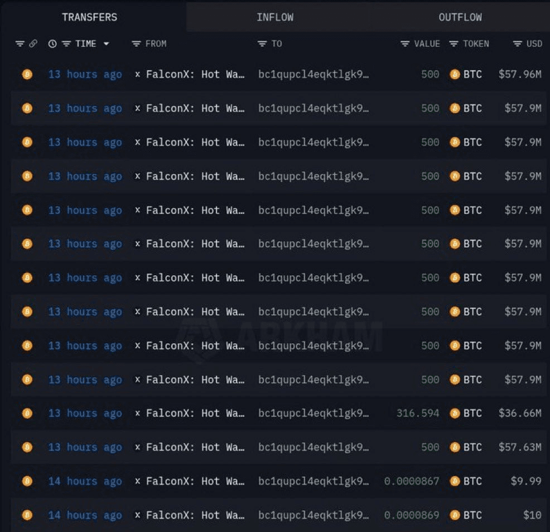Click the $10 USD amount
Screen dimensions: 550x532
point(532,515)
